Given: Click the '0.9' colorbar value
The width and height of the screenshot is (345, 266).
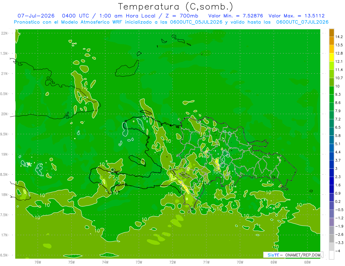Looking at the screenshot, I should tap(338, 193).
